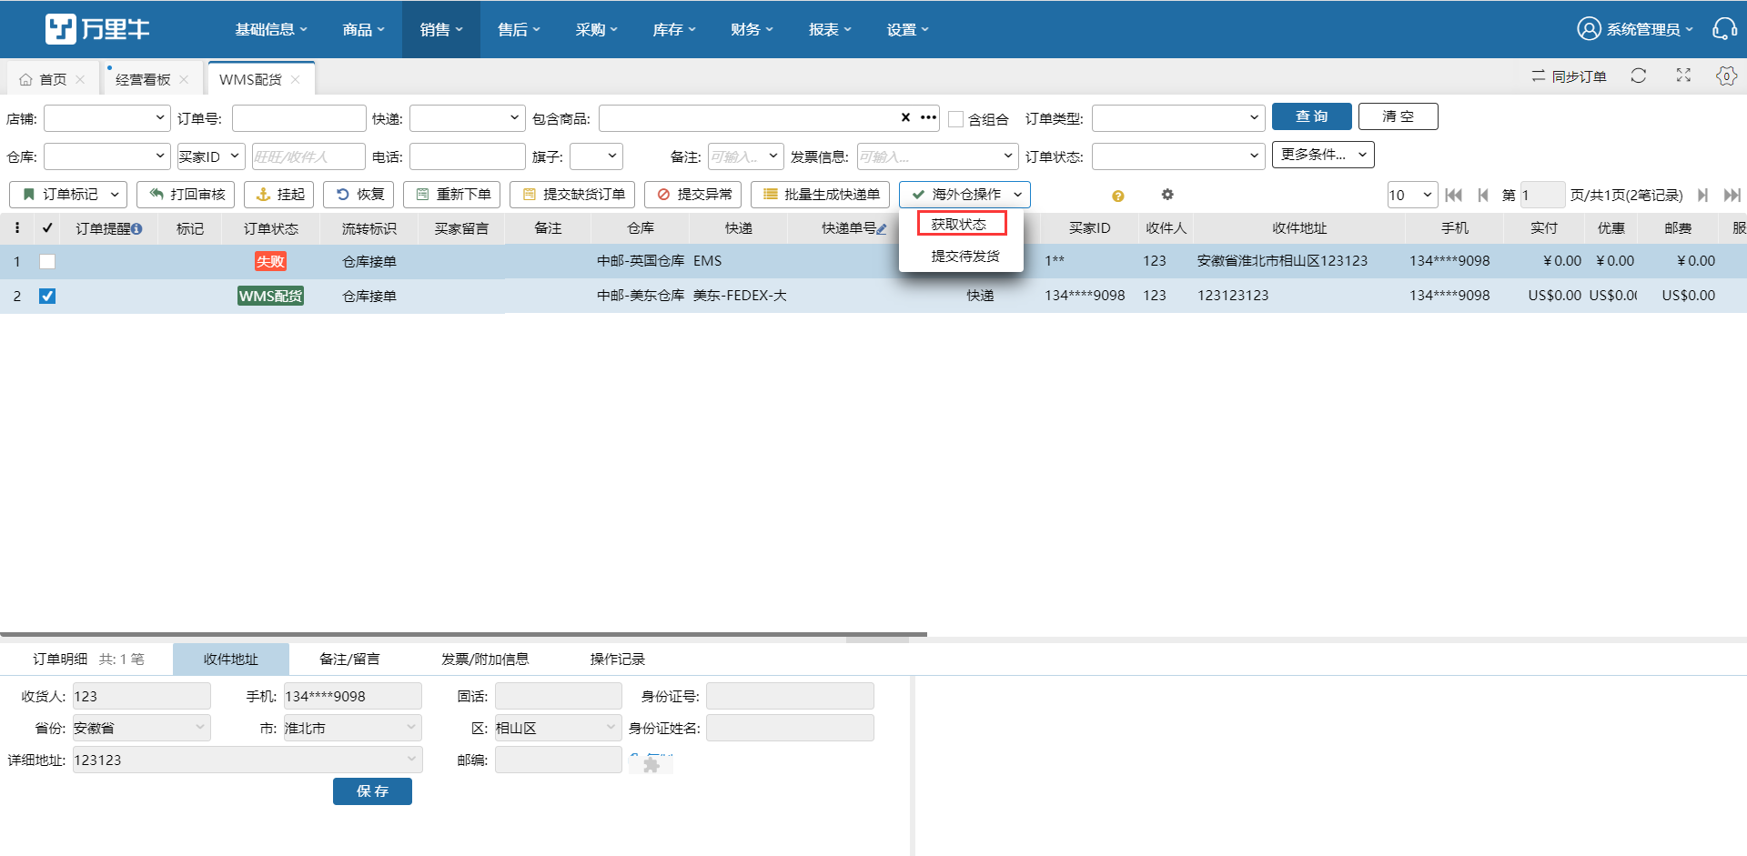Toggle select-all checkmark in table header
This screenshot has width=1747, height=856.
pyautogui.click(x=47, y=228)
